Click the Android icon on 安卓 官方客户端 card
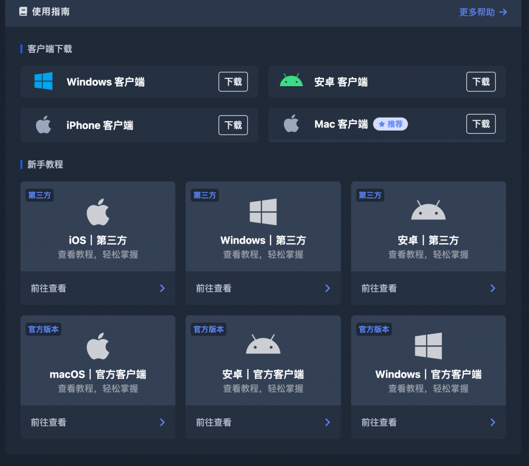 click(x=263, y=345)
